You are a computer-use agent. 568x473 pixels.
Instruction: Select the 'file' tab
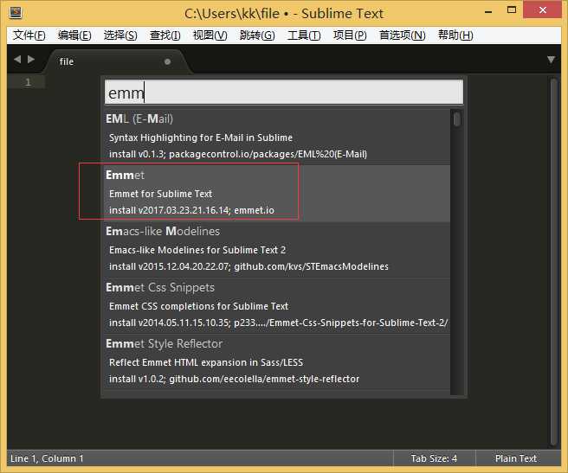tap(116, 61)
